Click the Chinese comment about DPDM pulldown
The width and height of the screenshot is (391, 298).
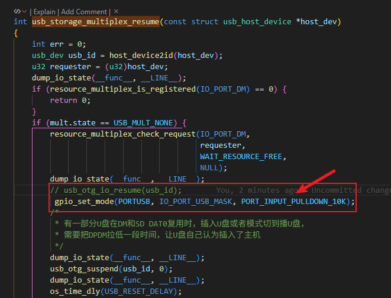click(x=157, y=235)
